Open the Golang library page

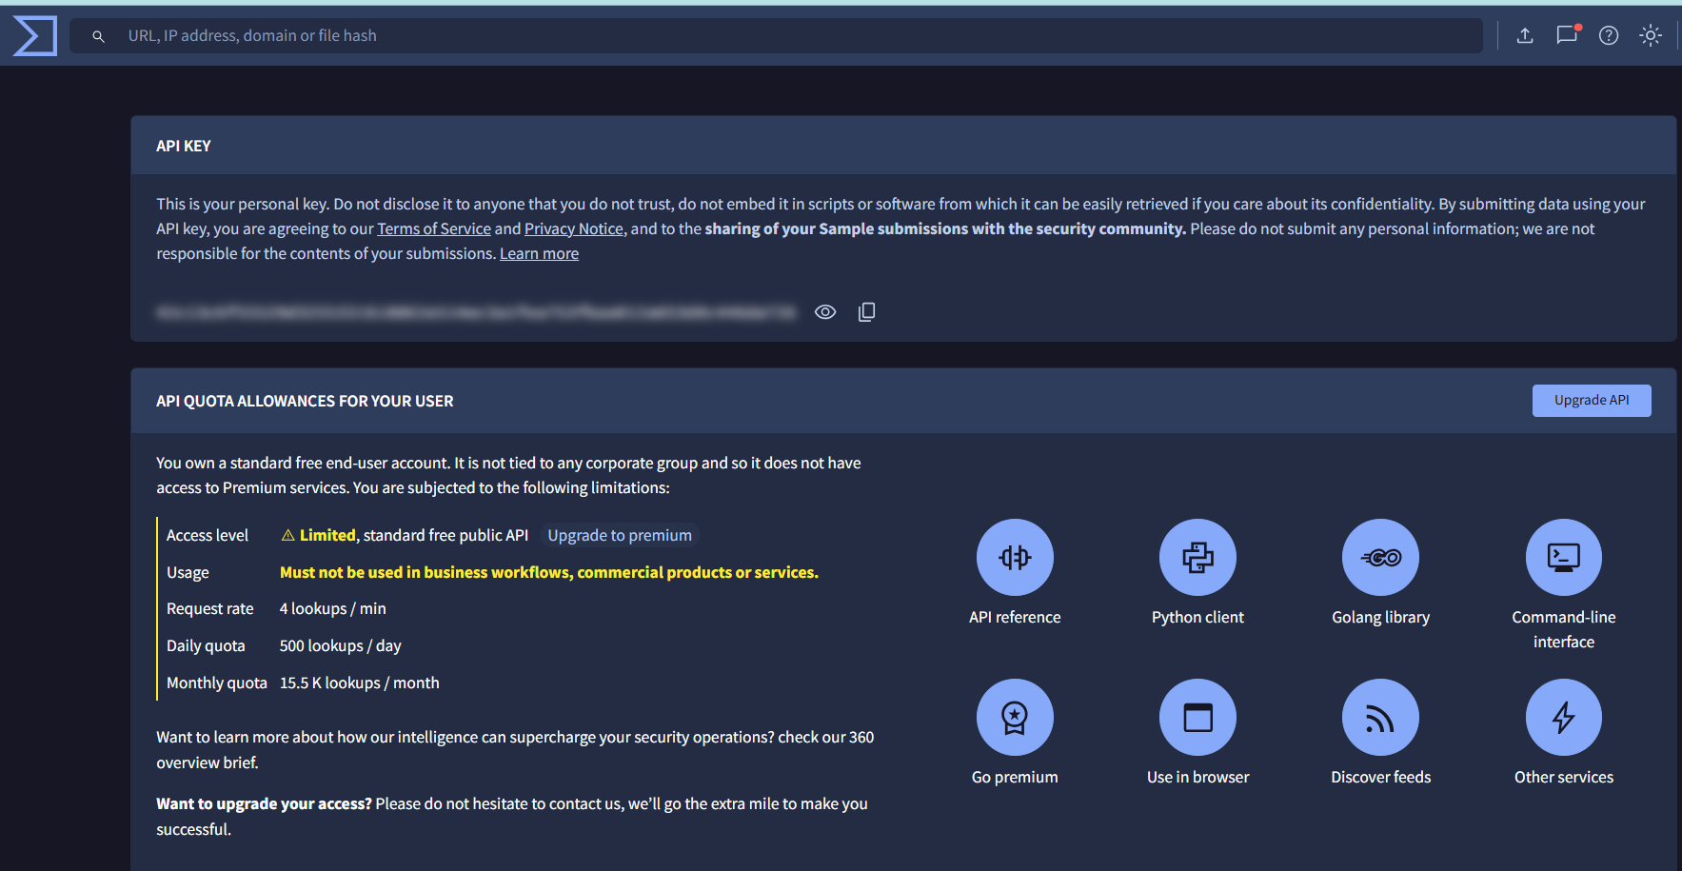click(1380, 557)
